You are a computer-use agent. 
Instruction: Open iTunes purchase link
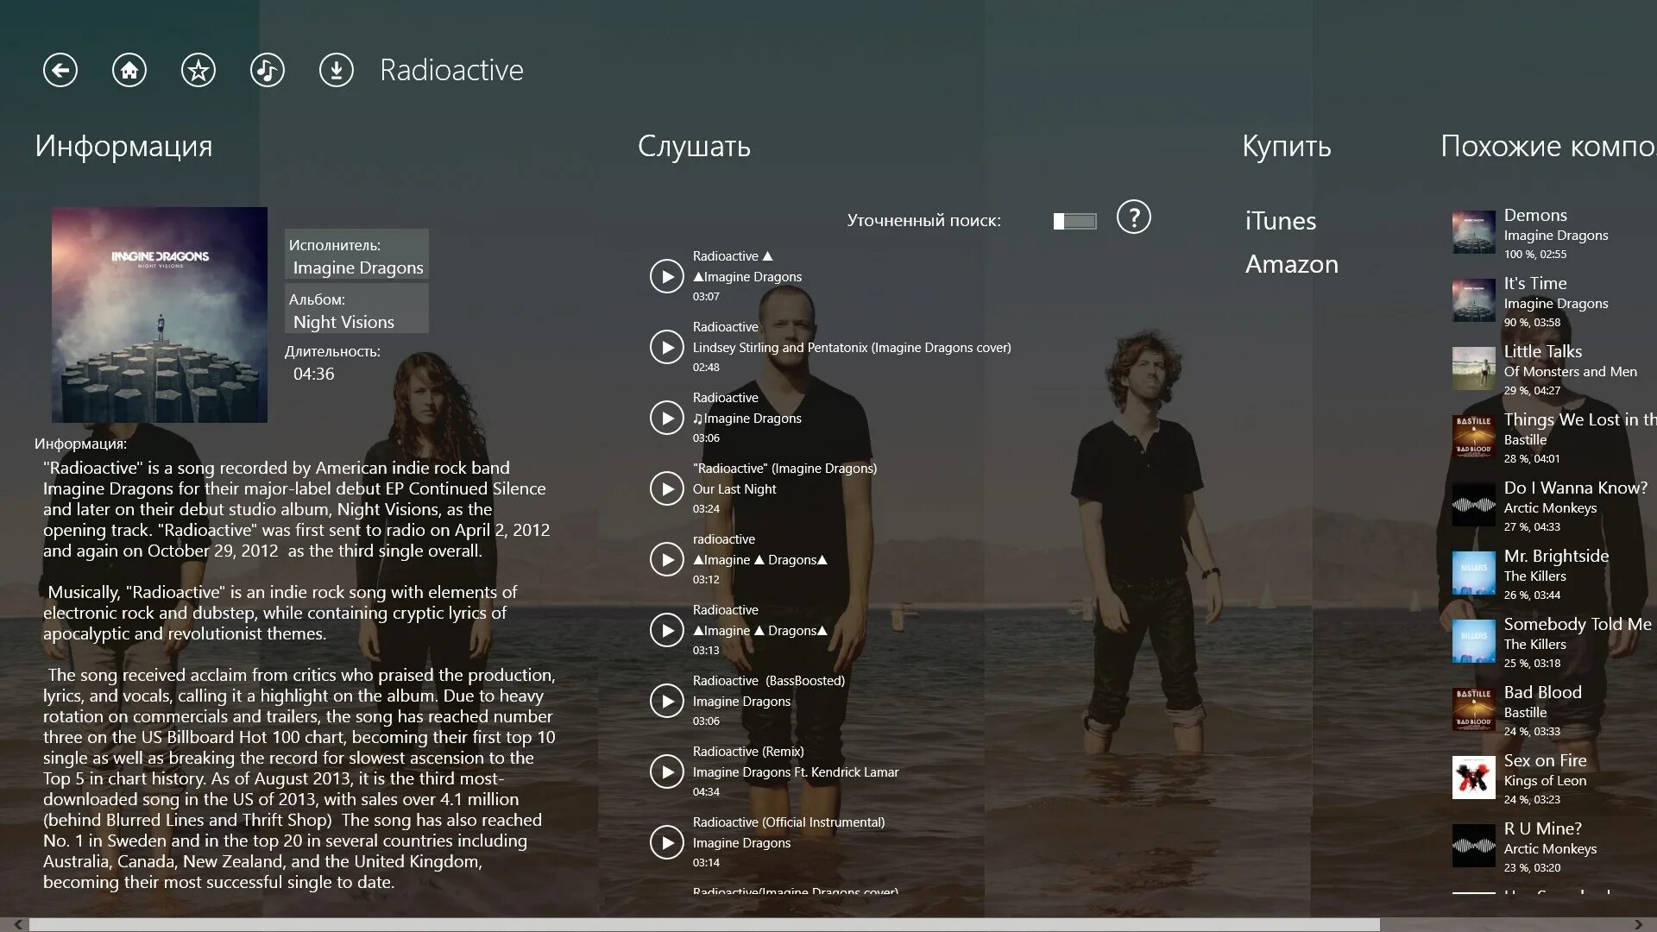pos(1279,221)
